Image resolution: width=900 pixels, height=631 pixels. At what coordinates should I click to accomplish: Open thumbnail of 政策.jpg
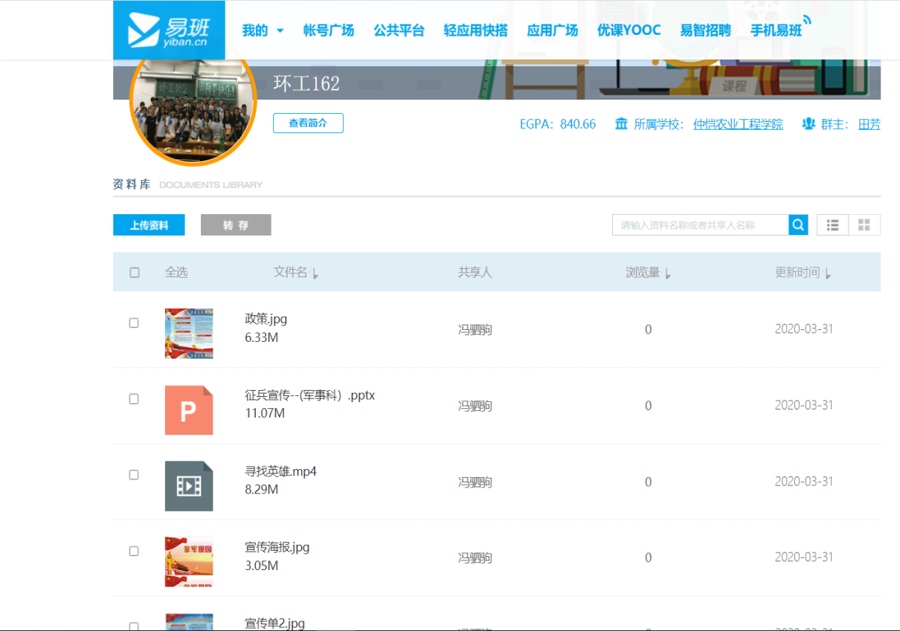click(189, 334)
